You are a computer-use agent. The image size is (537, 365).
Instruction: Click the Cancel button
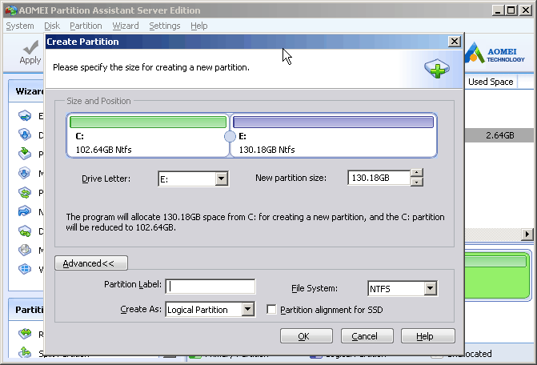[367, 336]
